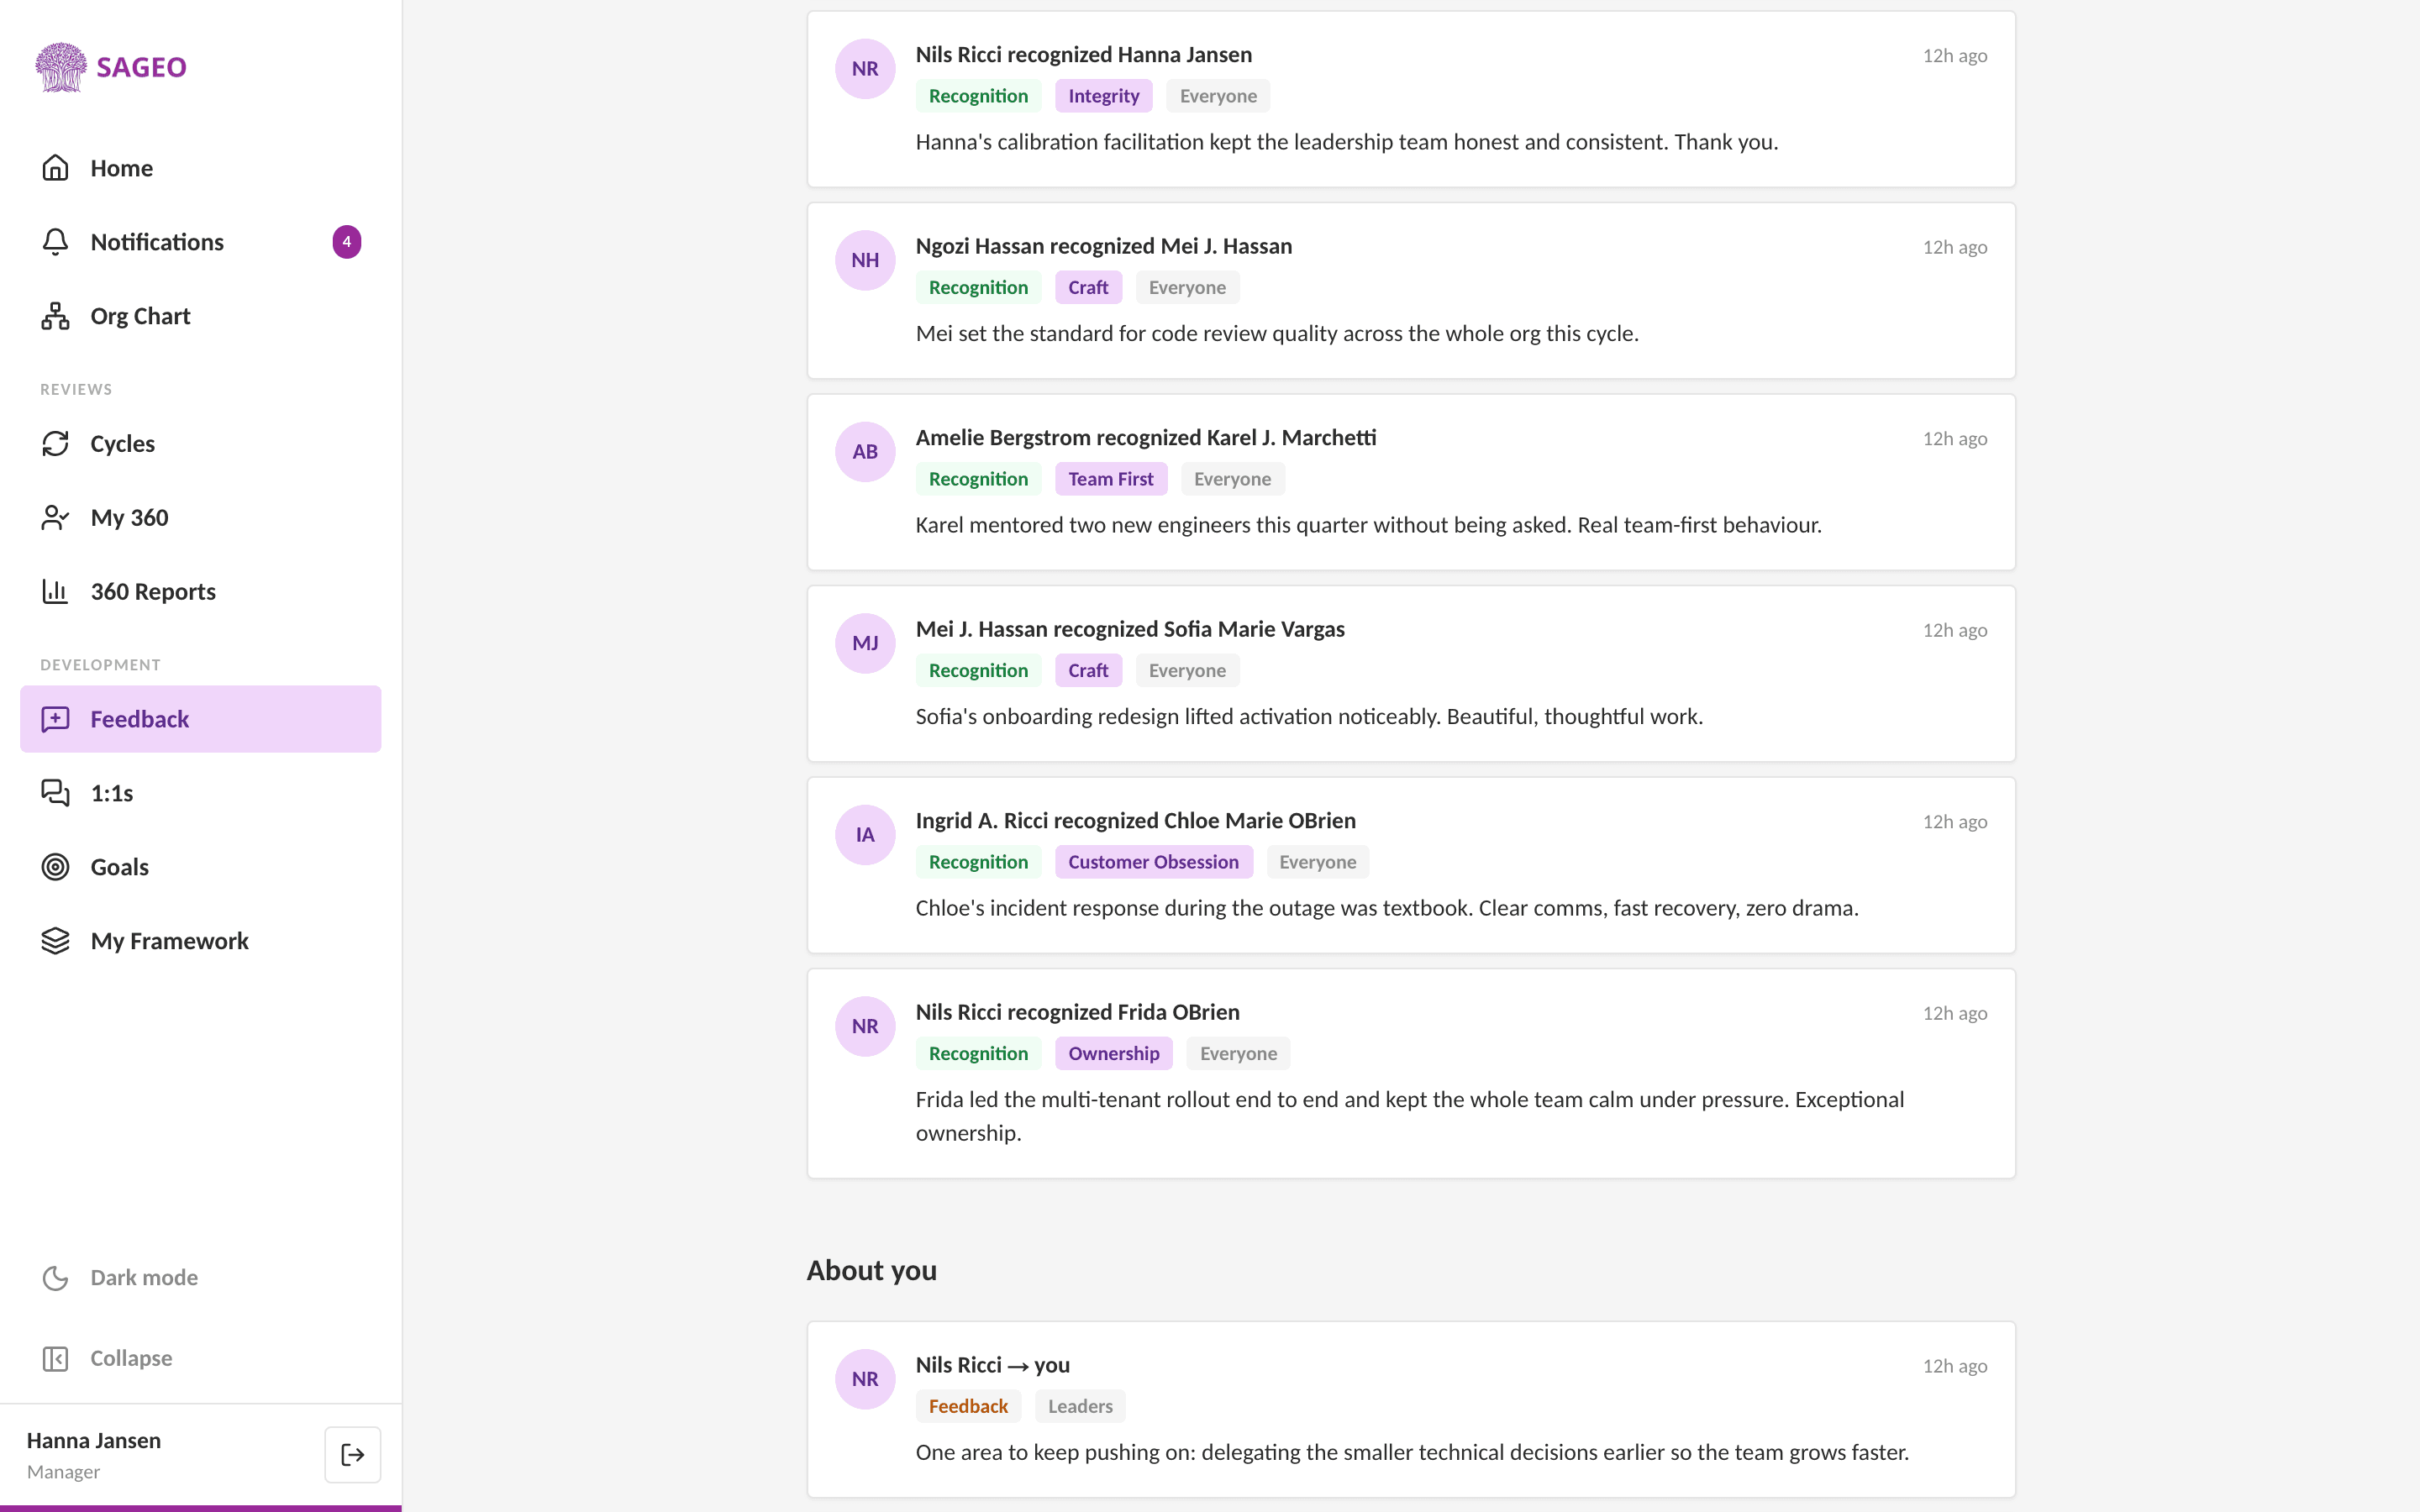Click the Customer Obsession value tag
This screenshot has height=1512, width=2420.
coord(1153,862)
